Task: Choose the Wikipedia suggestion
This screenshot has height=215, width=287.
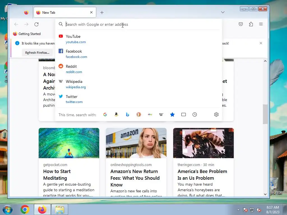Action: click(x=139, y=84)
